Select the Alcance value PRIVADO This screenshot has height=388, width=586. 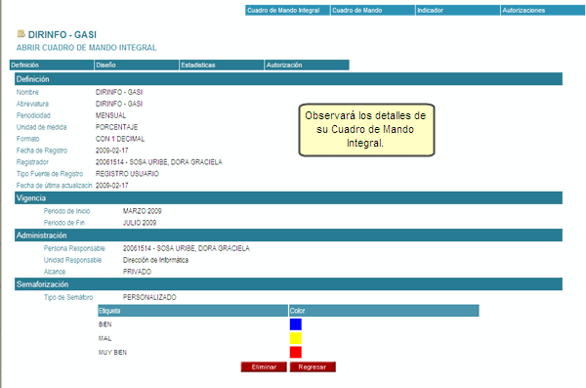[137, 272]
